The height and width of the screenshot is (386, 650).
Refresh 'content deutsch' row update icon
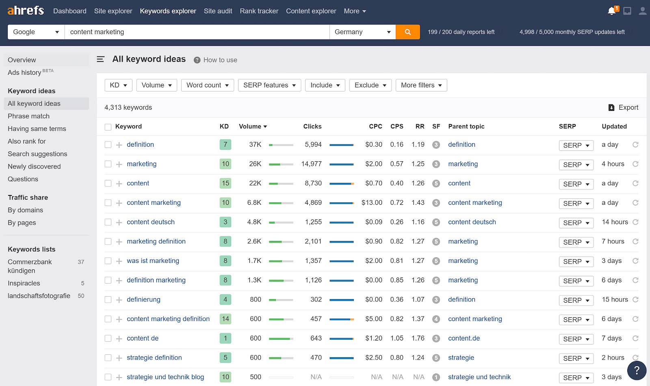635,222
